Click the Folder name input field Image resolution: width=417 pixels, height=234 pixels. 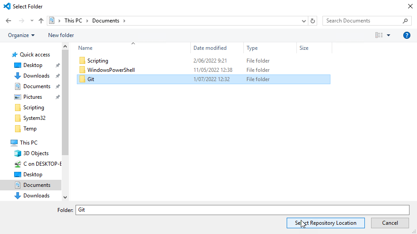coord(242,210)
